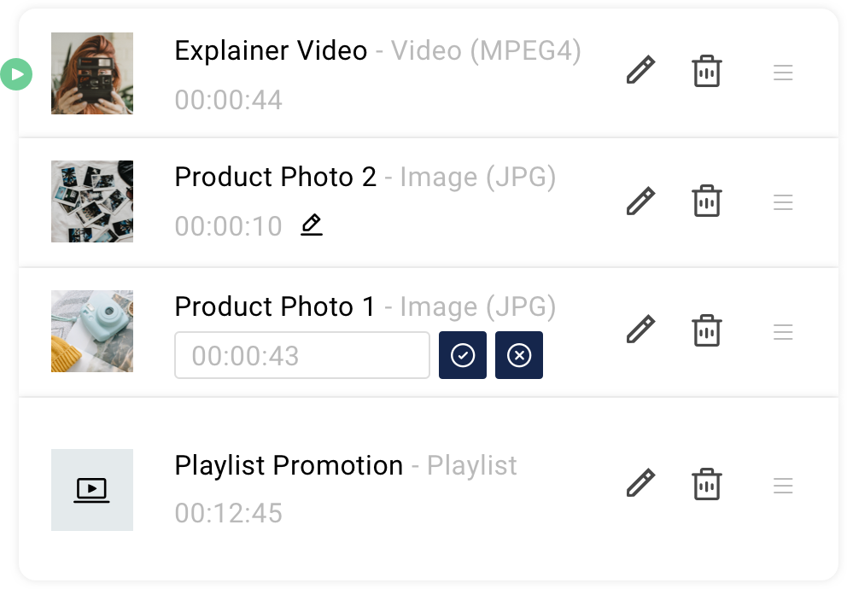Click drag handle for Product Photo 1
The width and height of the screenshot is (847, 589).
[x=783, y=332]
